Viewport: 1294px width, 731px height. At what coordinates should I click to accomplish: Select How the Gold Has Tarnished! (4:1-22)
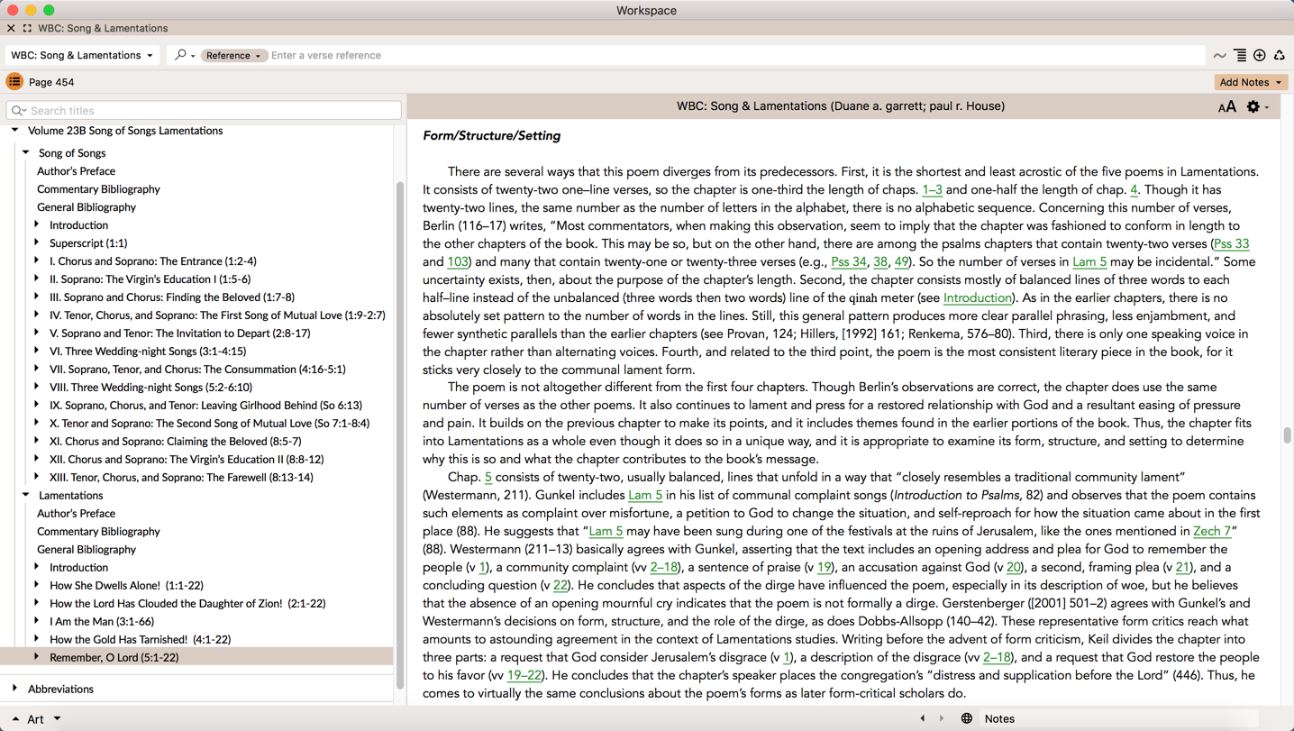coord(141,640)
